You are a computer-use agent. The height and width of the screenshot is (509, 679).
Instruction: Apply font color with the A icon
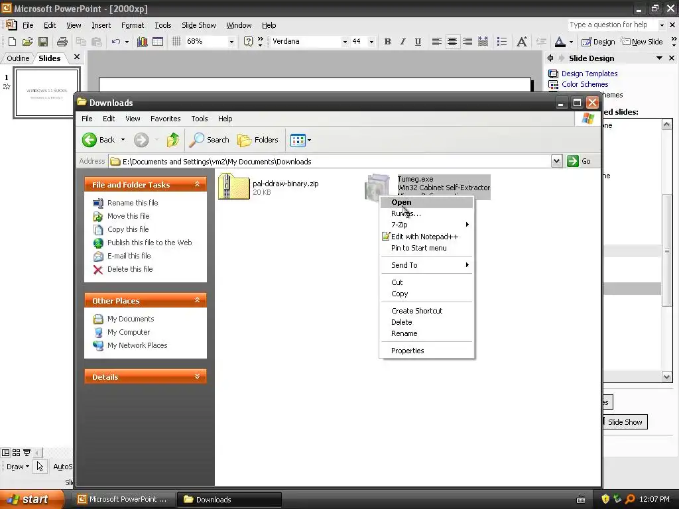560,42
